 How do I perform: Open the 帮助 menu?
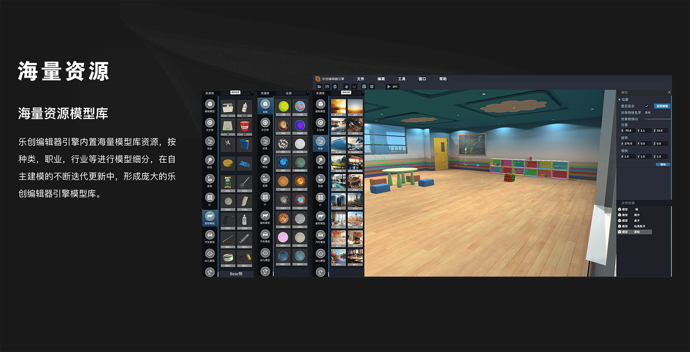[443, 79]
